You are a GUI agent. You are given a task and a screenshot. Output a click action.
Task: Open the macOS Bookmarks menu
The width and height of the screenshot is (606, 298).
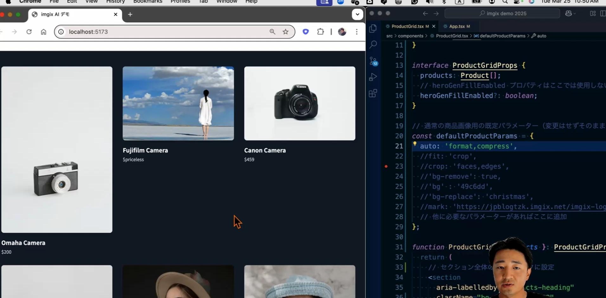click(x=148, y=2)
